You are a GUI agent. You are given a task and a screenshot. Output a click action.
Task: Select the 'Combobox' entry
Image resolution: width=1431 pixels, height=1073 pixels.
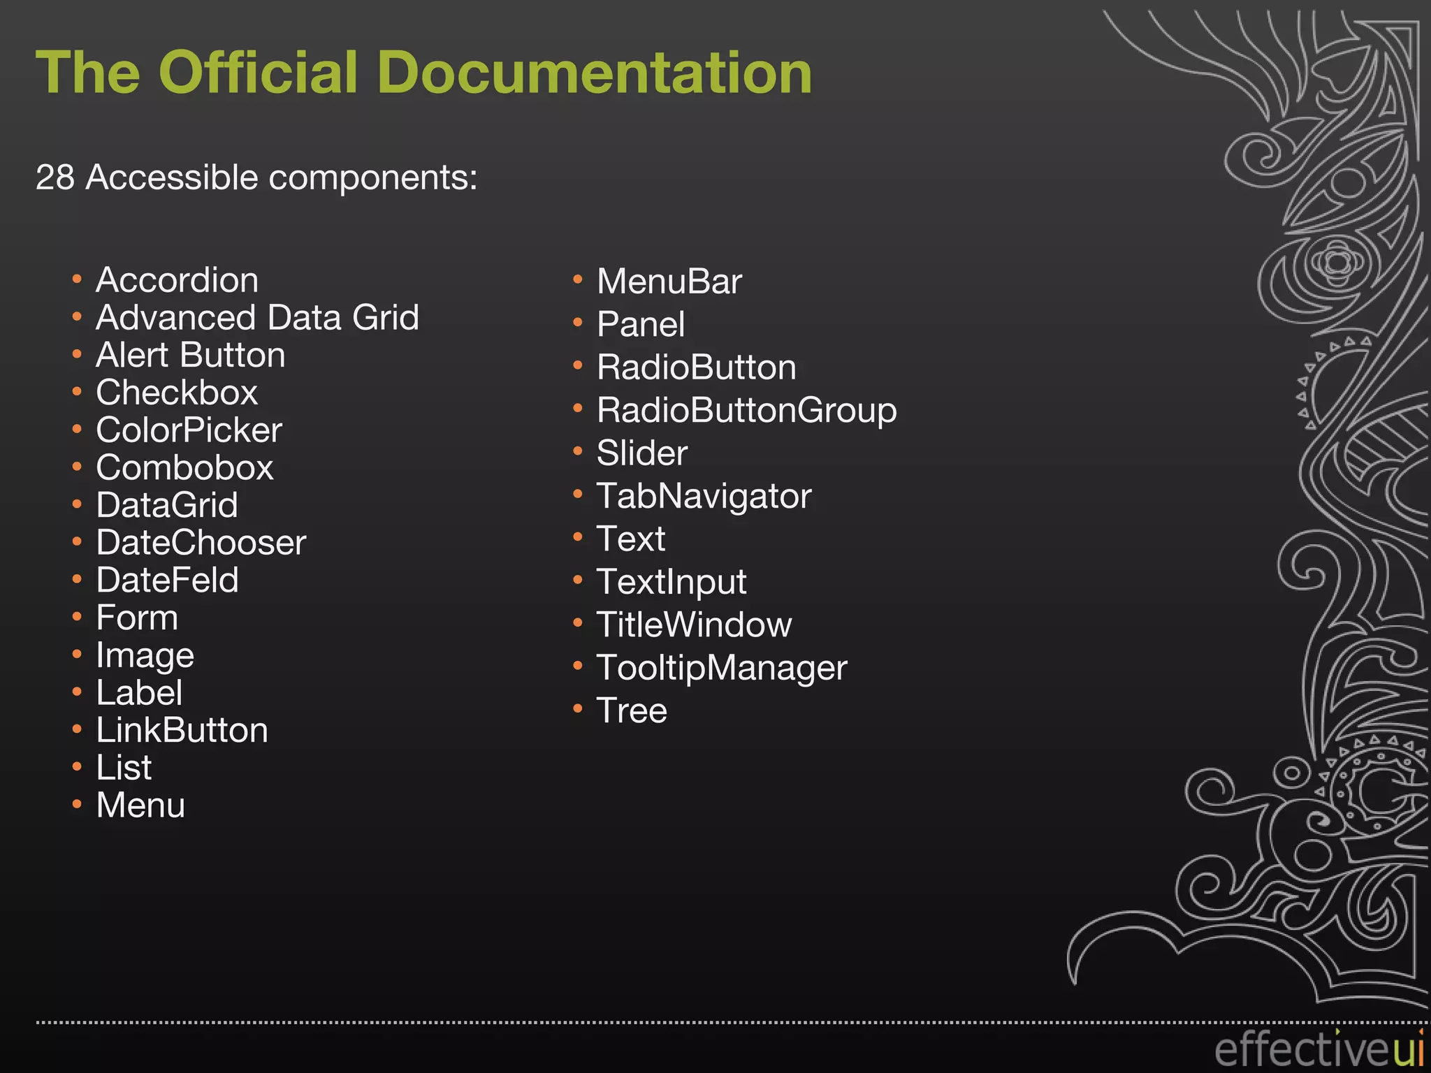[184, 467]
